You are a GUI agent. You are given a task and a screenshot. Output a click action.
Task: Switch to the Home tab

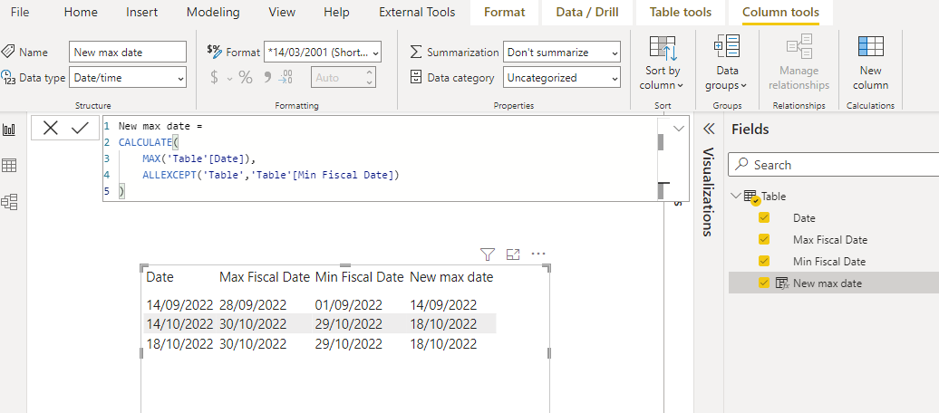tap(80, 12)
